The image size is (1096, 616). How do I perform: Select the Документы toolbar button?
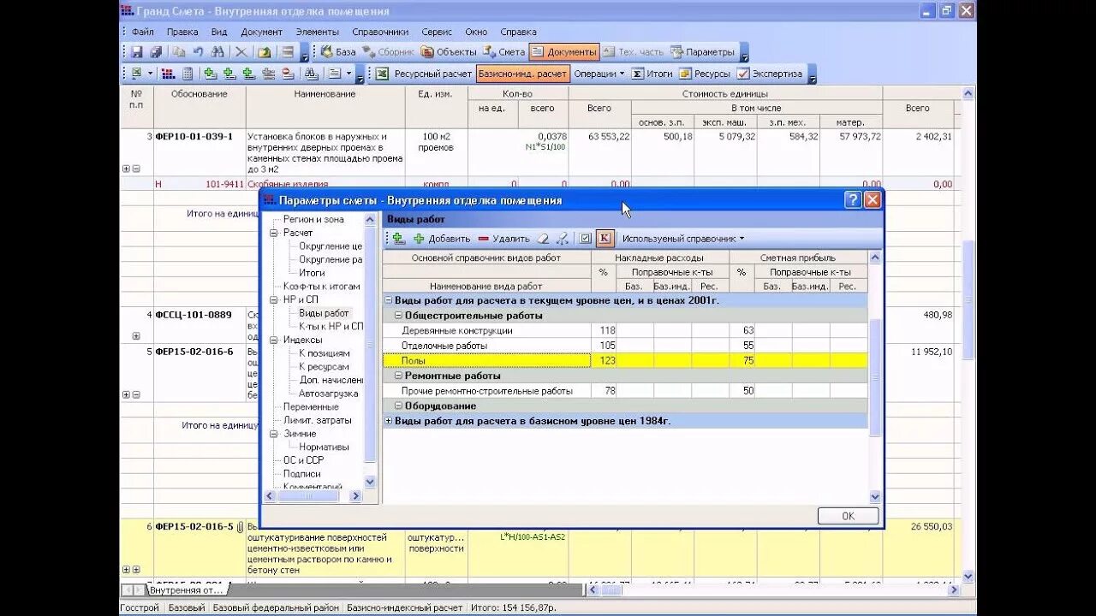[563, 52]
